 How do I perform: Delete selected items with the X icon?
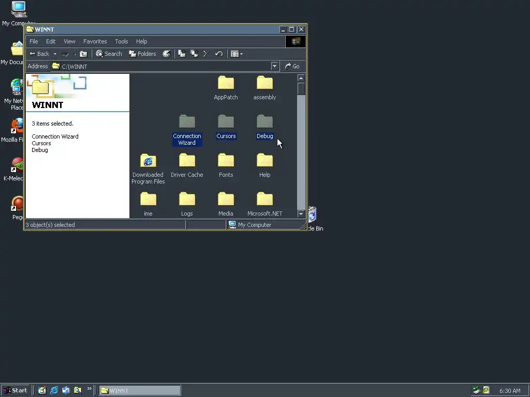(206, 54)
